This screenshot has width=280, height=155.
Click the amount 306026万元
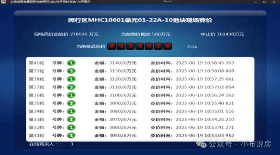pos(123,127)
